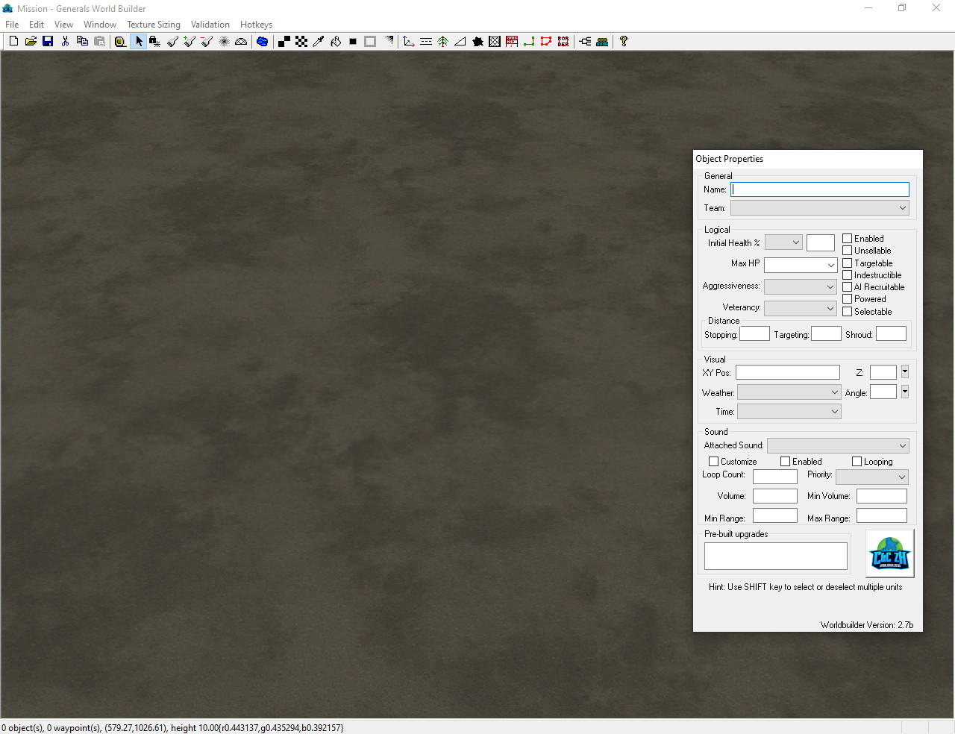Image resolution: width=955 pixels, height=734 pixels.
Task: Expand the Team dropdown
Action: (819, 208)
